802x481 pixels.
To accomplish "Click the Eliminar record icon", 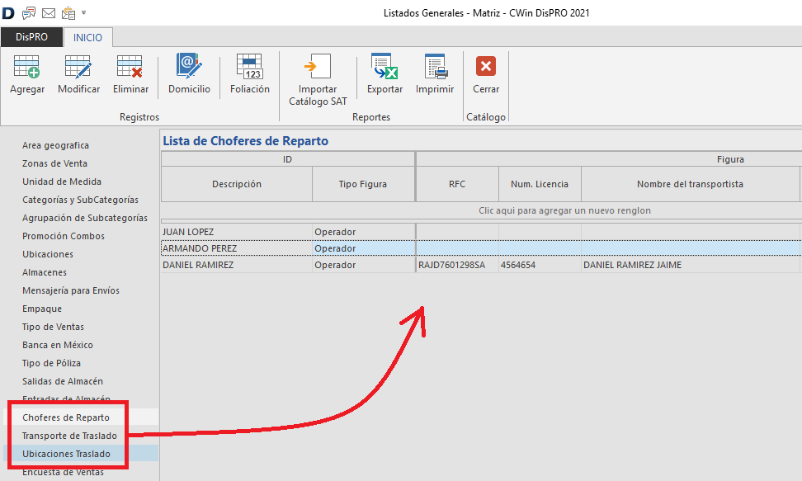I will 130,68.
